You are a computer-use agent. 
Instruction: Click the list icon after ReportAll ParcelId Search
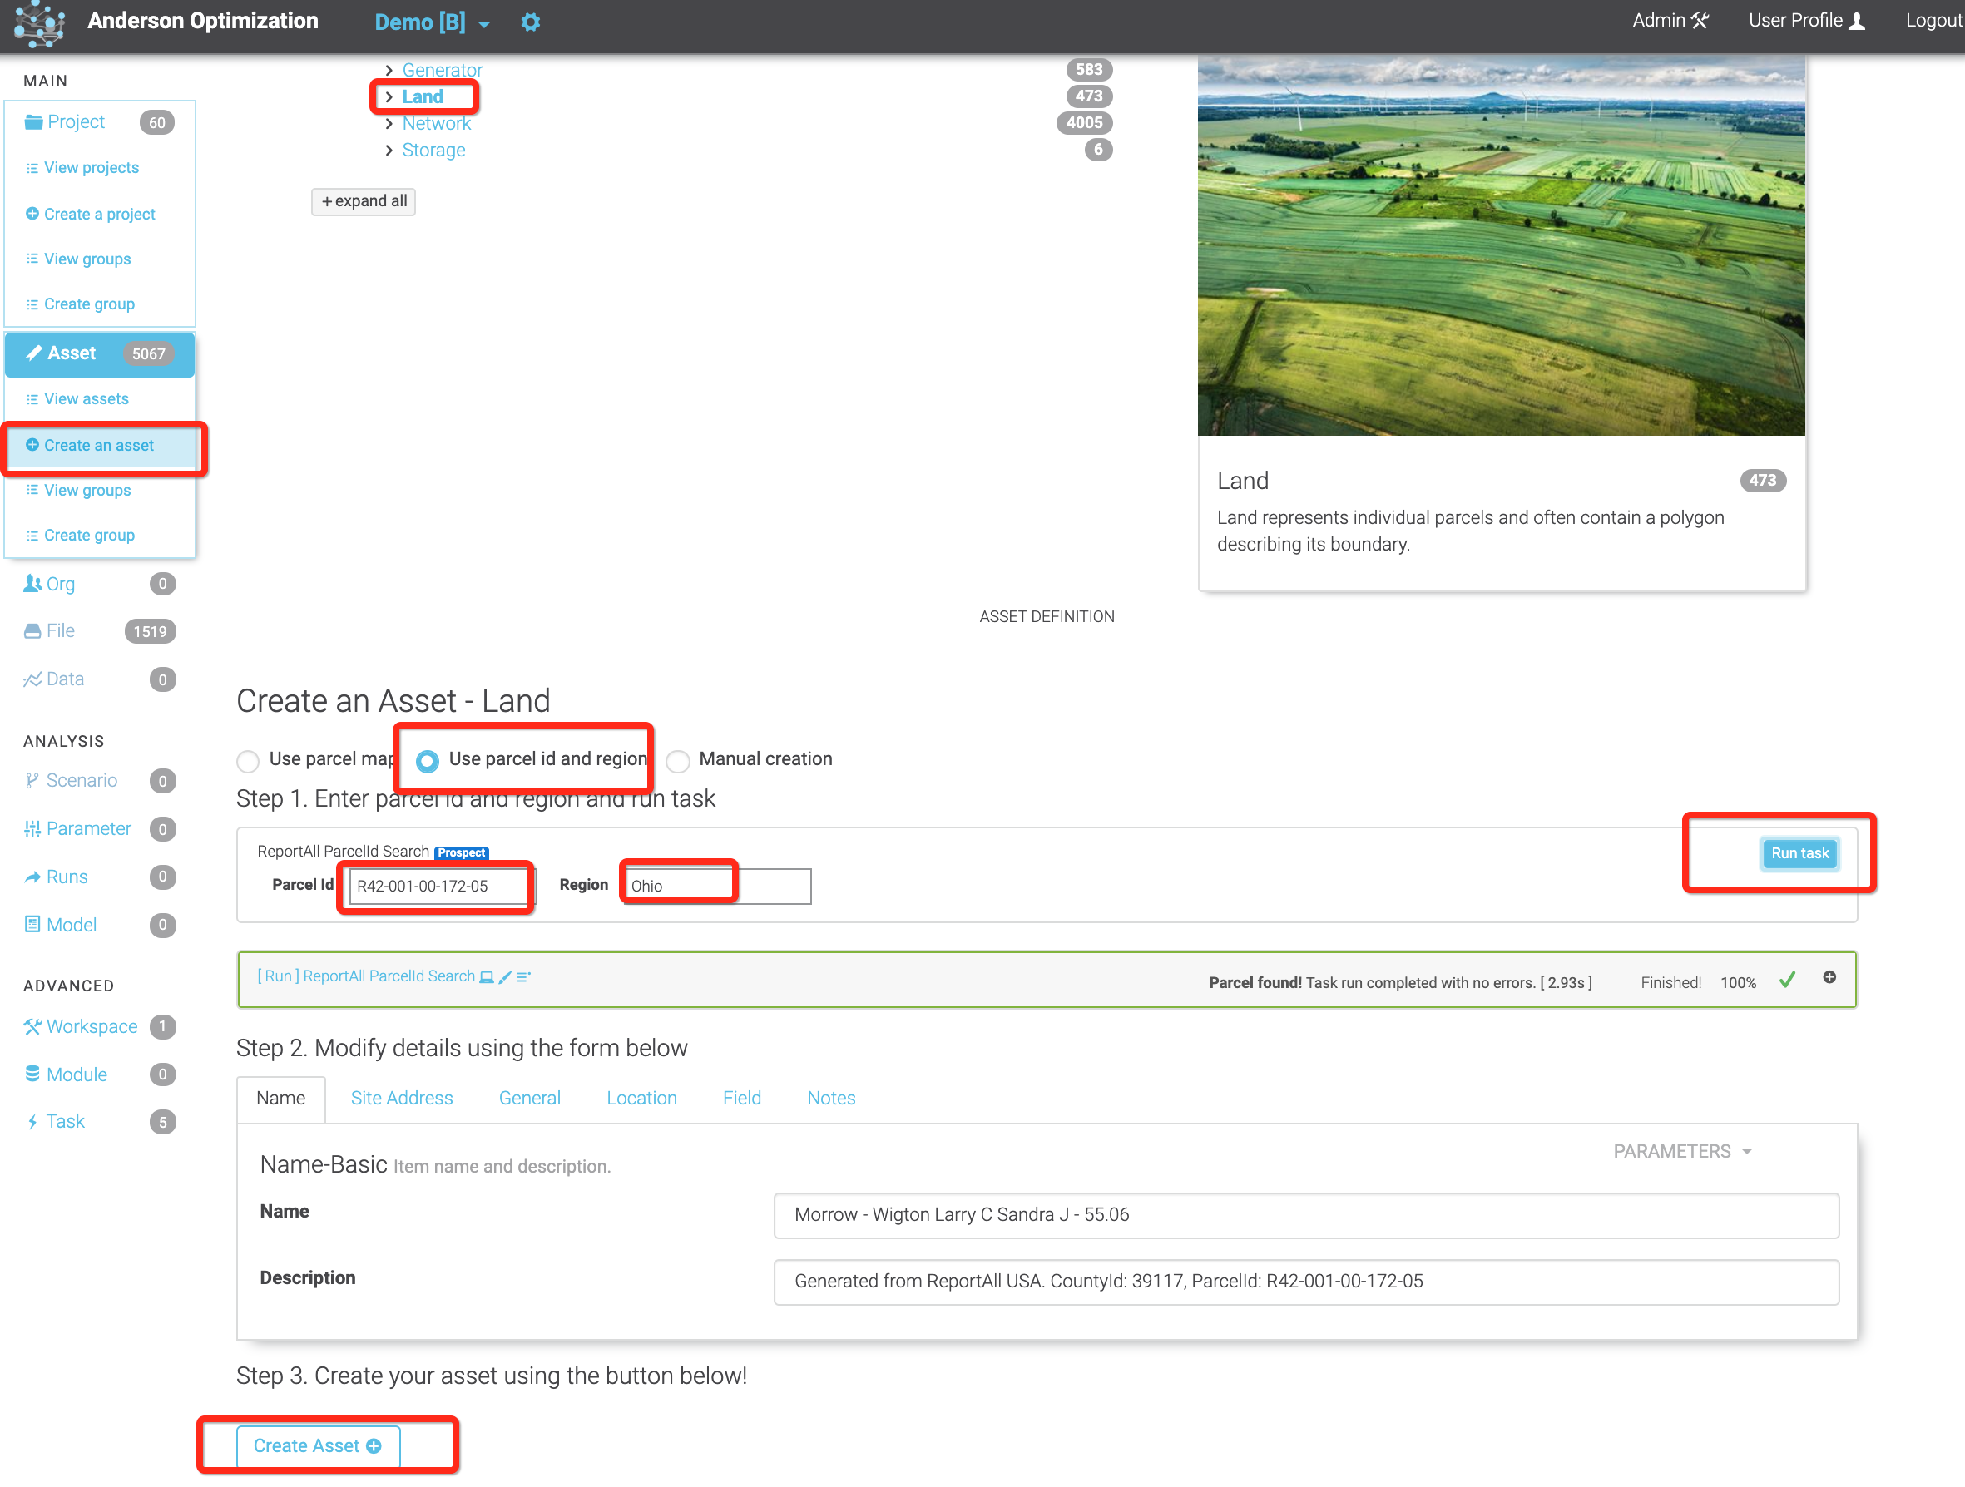(524, 977)
